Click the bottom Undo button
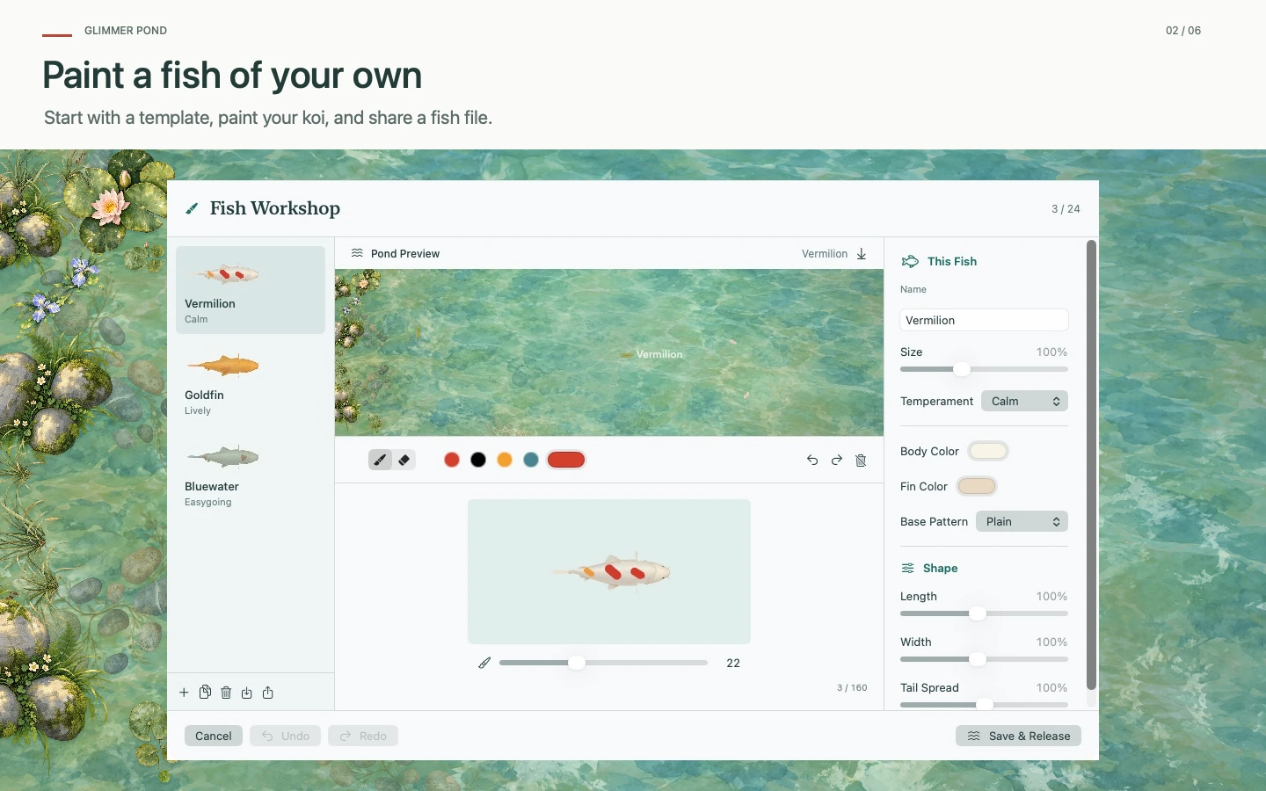Viewport: 1266px width, 791px height. click(x=285, y=736)
